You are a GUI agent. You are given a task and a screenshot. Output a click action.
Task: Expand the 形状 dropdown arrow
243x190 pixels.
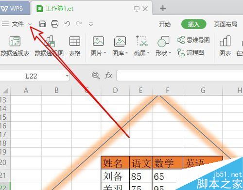(x=170, y=53)
